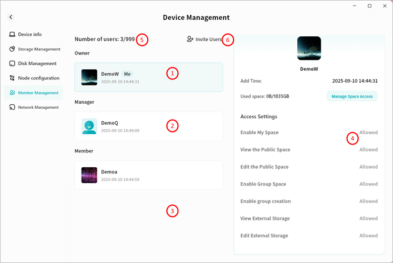Open Device info in sidebar
The image size is (393, 263).
pyautogui.click(x=29, y=35)
